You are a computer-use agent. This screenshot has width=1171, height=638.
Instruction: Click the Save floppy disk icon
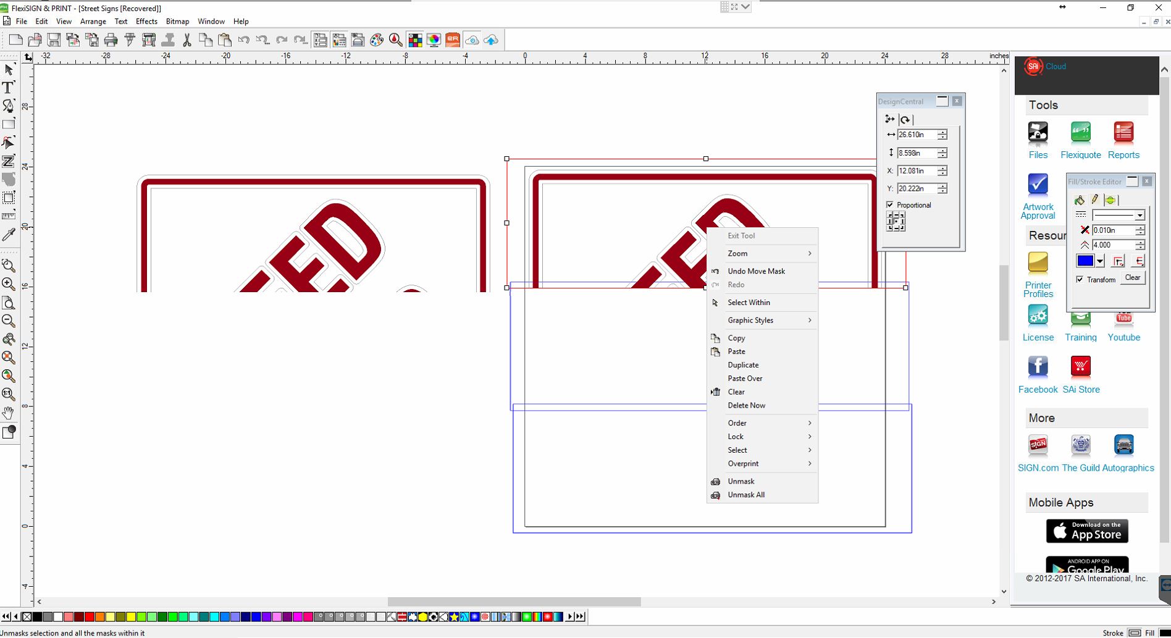coord(54,40)
